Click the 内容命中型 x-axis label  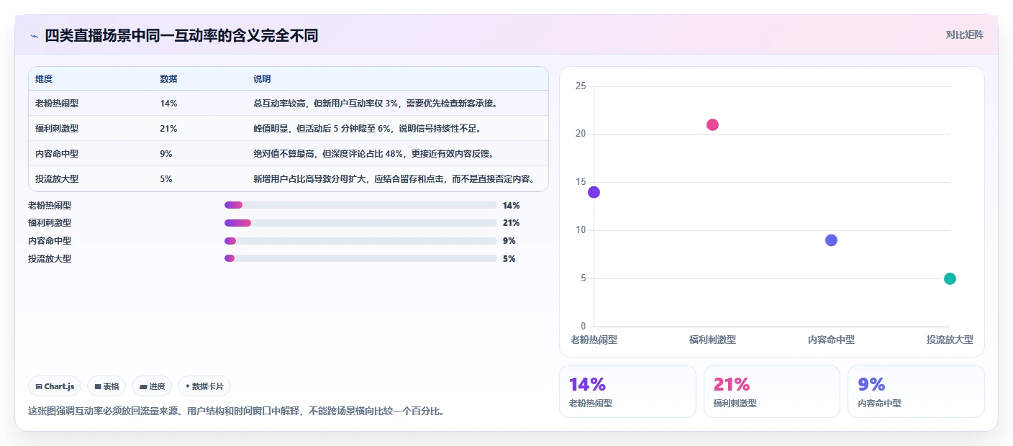tap(831, 340)
